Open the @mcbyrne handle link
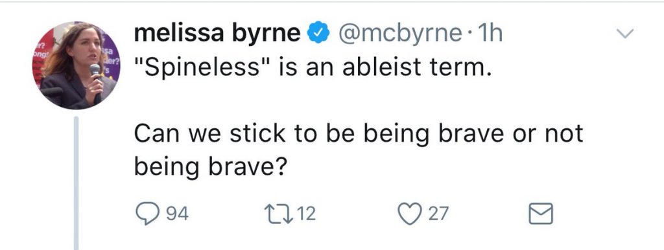The width and height of the screenshot is (664, 250). (x=399, y=34)
